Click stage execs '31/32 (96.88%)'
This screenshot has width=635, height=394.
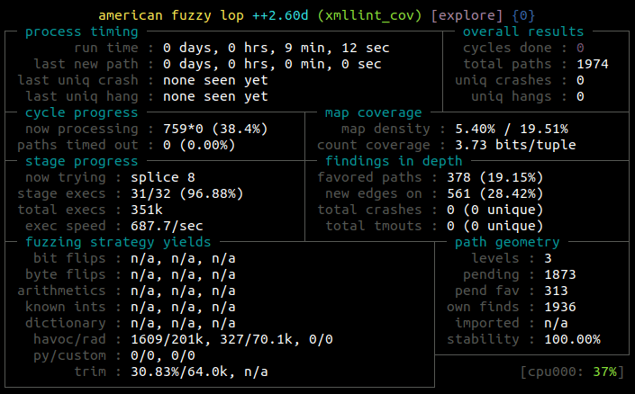187,193
